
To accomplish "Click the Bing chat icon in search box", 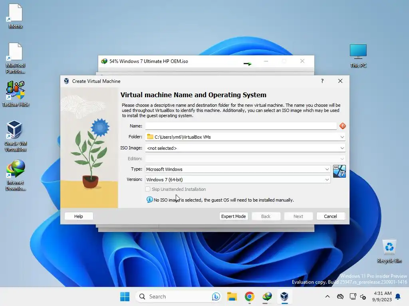I will (x=216, y=296).
